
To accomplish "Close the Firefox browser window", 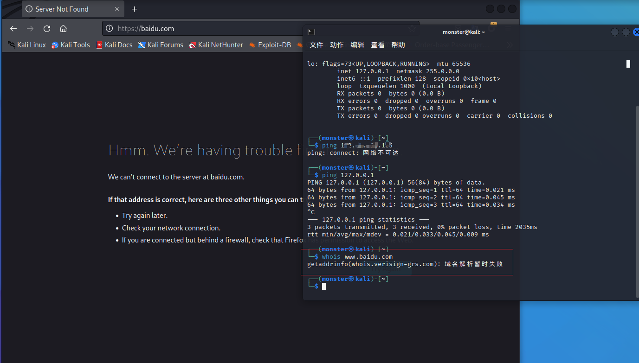I will (x=512, y=9).
